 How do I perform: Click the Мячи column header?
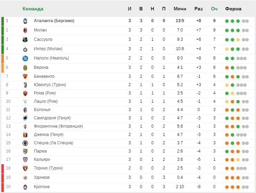180,9
